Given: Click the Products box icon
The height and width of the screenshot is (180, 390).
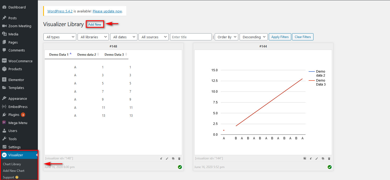Looking at the screenshot, I should [x=4, y=69].
